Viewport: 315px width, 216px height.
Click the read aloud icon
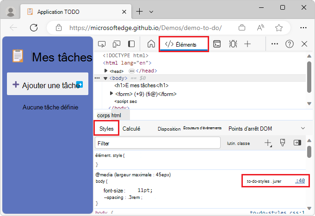point(260,28)
